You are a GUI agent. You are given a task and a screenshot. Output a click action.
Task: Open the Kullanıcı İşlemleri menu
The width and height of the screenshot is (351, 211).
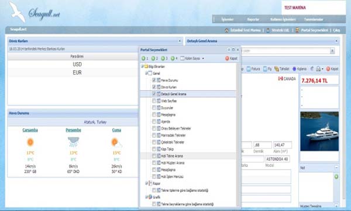pyautogui.click(x=283, y=19)
